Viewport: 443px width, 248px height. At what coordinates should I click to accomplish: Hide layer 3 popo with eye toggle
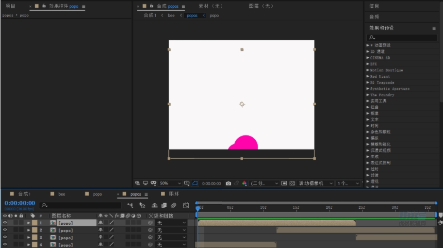(x=5, y=237)
